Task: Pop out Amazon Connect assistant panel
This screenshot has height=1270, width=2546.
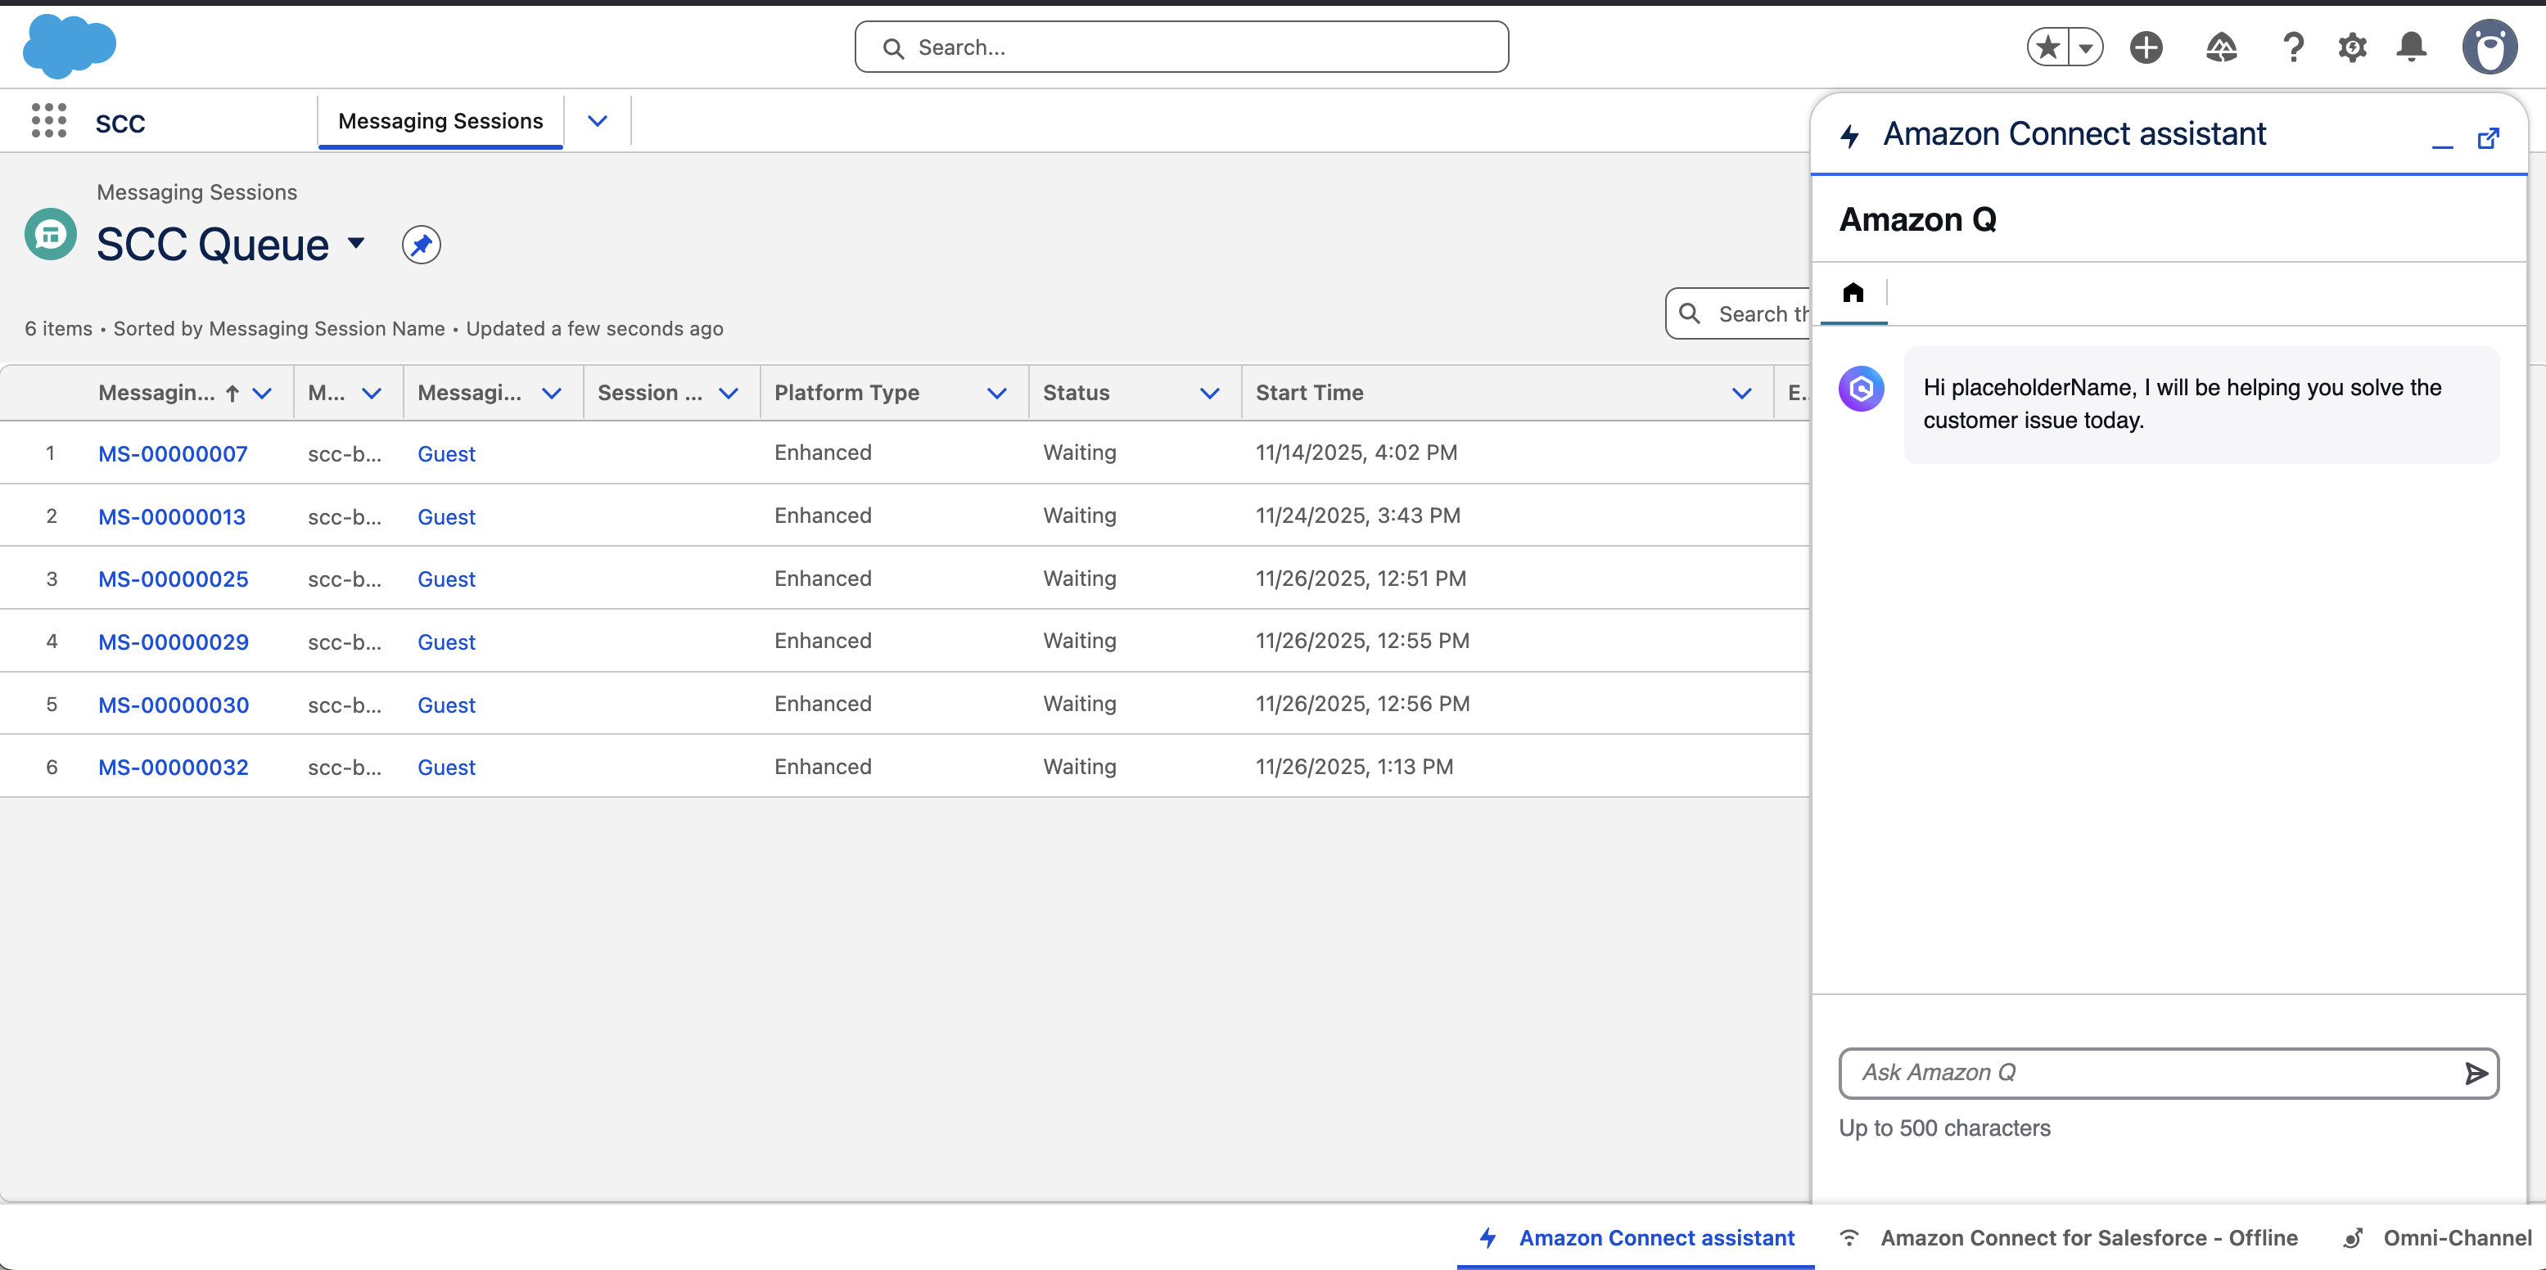Action: pos(2488,138)
